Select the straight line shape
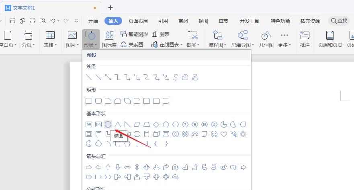This screenshot has width=354, height=190. coord(89,77)
